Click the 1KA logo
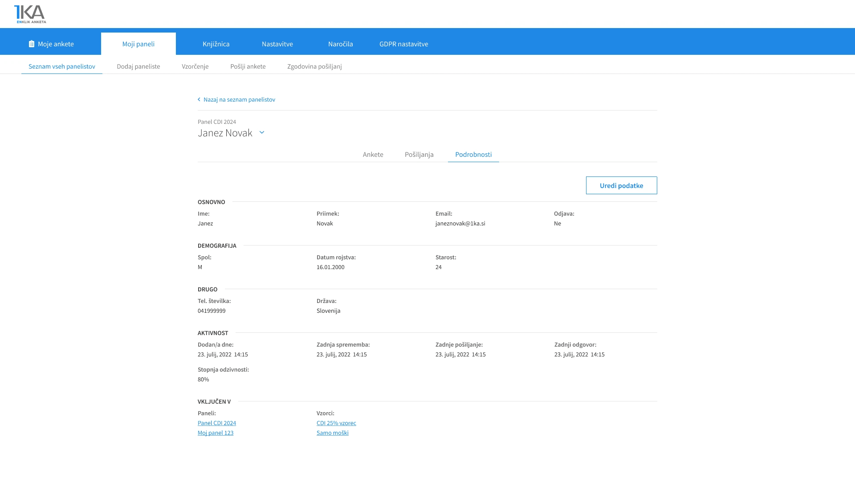The image size is (855, 491). coord(30,14)
